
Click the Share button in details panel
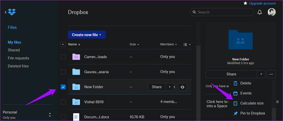pyautogui.click(x=231, y=74)
